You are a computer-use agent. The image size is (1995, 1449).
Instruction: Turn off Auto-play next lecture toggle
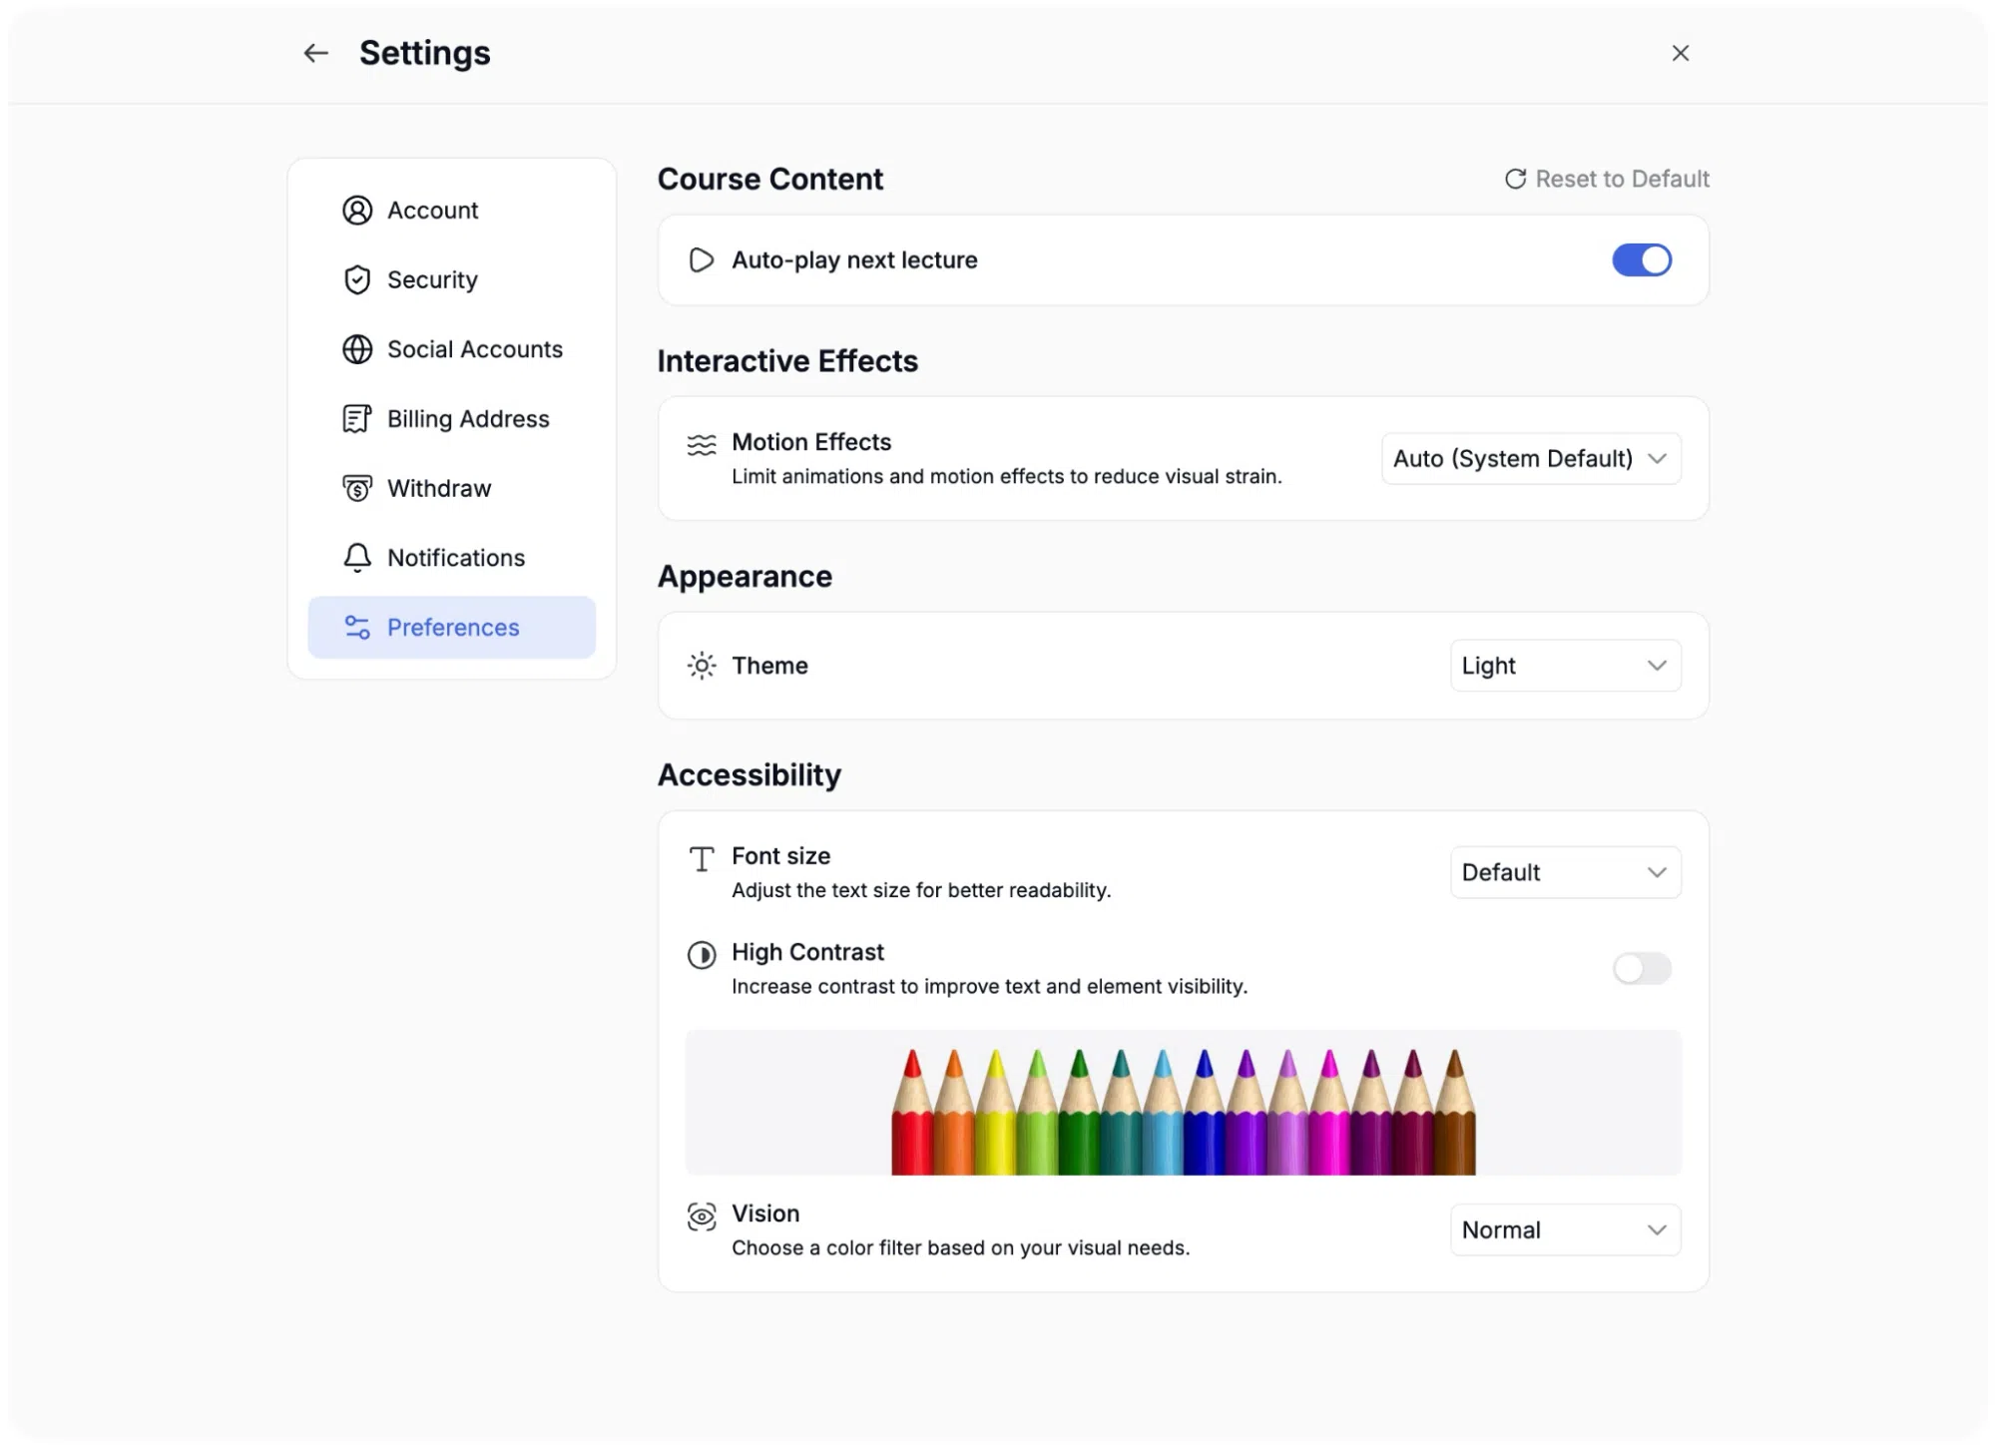point(1641,260)
